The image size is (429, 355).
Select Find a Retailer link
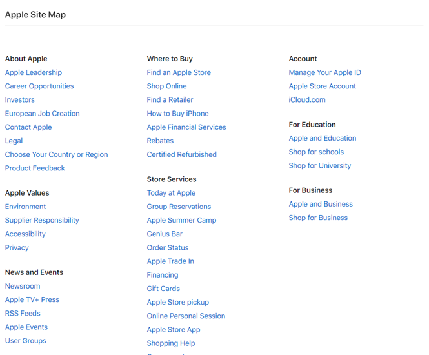[x=170, y=100]
